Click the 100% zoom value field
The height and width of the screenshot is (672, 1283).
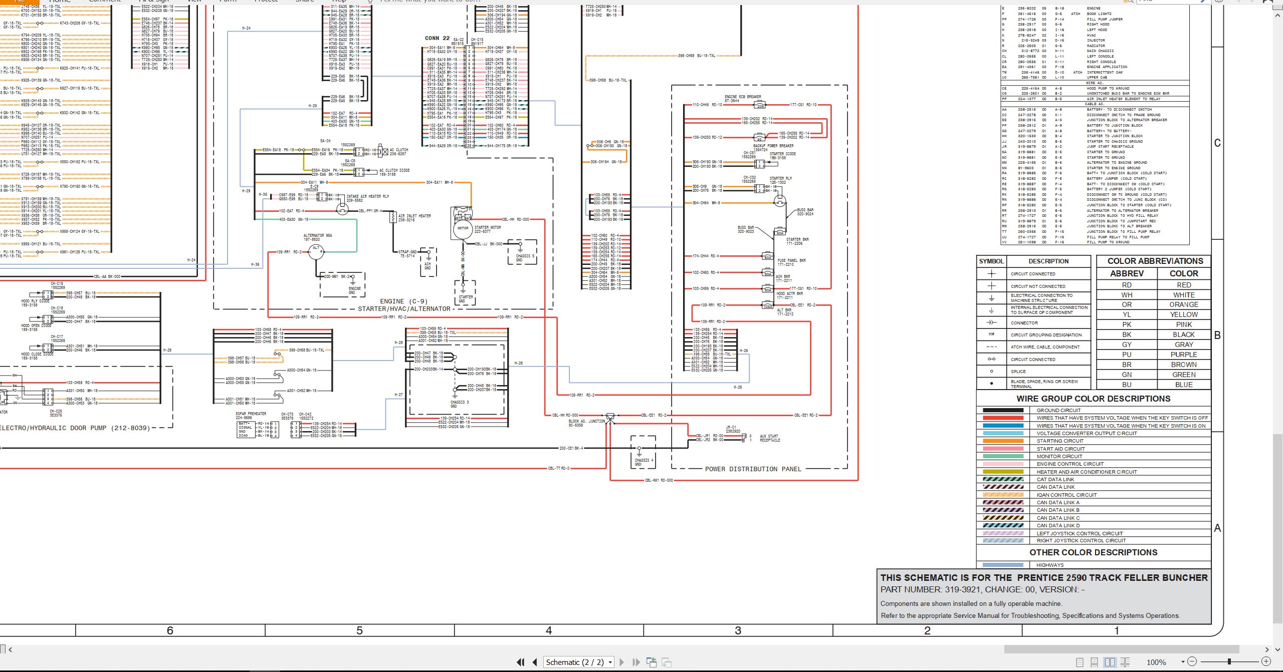(1156, 662)
